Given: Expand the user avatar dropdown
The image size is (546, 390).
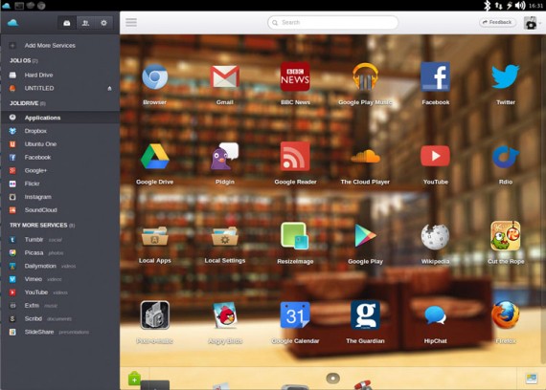Looking at the screenshot, I should click(x=533, y=23).
